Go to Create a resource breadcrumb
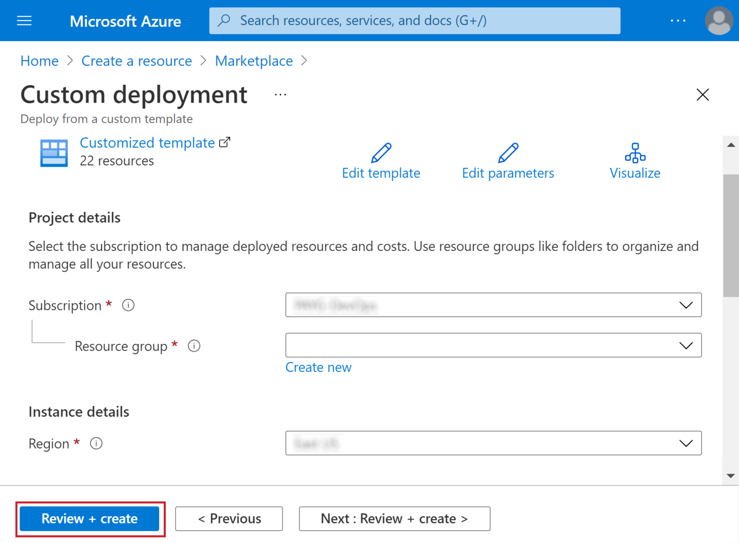 click(x=137, y=61)
